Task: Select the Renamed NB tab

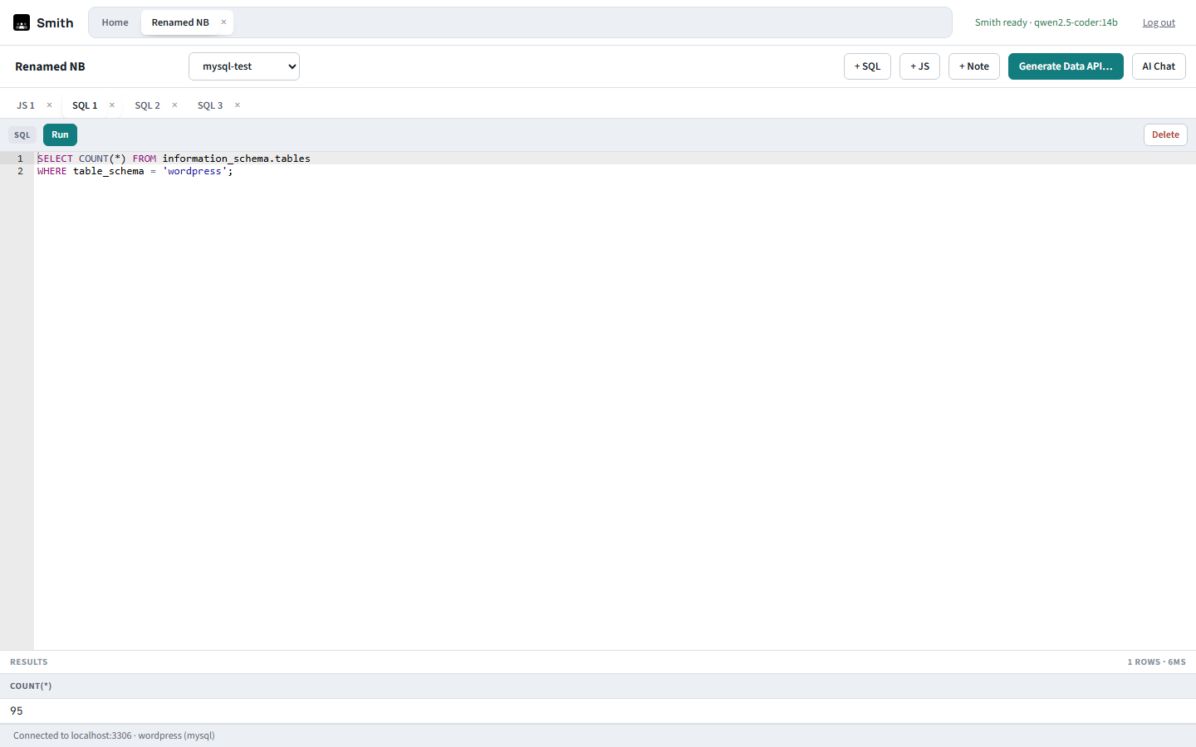Action: (180, 22)
